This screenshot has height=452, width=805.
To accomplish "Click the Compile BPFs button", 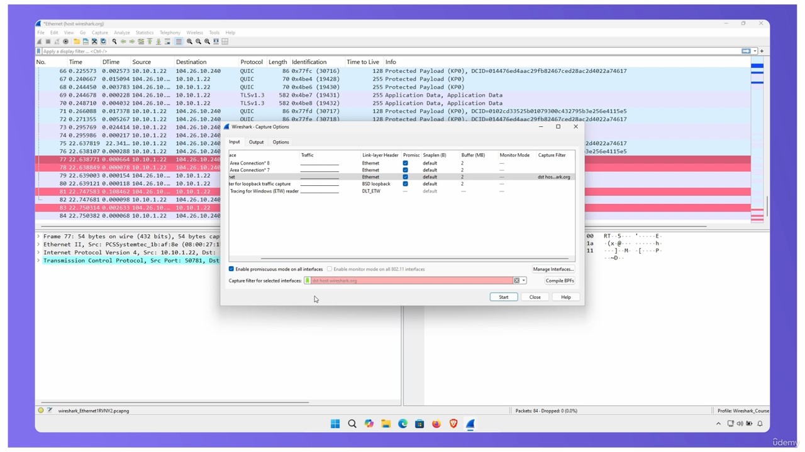I will (560, 281).
